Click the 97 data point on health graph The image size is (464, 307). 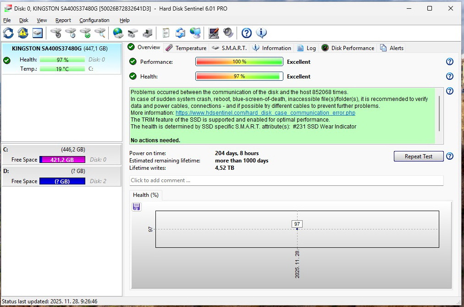coord(297,229)
